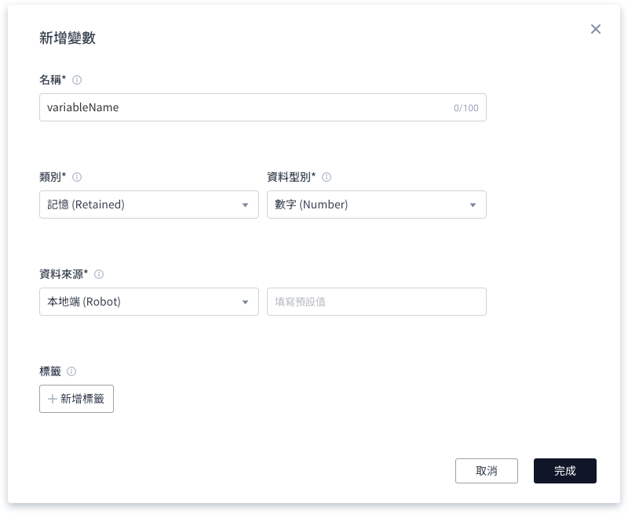The image size is (628, 514).
Task: Open the 資料來源 dropdown showing 本地端 (Robot)
Action: pyautogui.click(x=149, y=302)
